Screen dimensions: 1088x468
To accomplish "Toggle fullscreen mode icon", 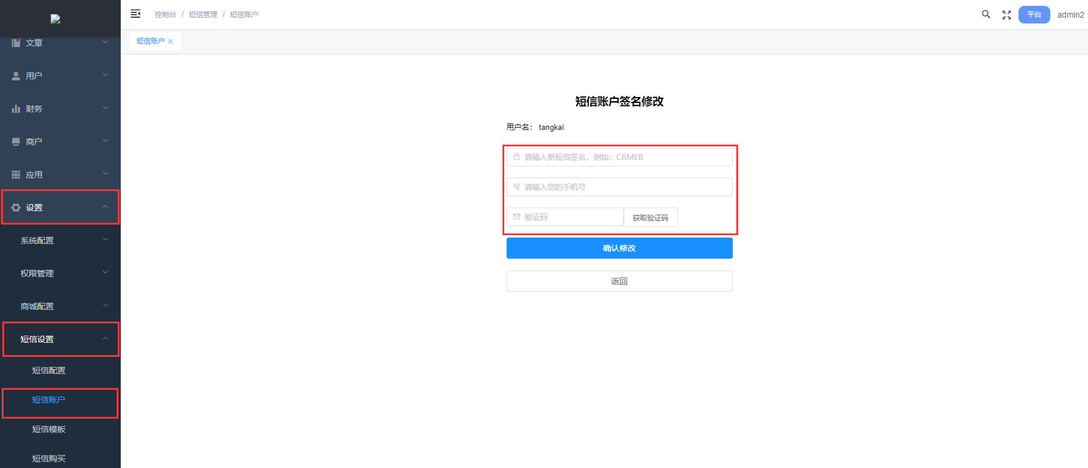I will coord(1007,15).
